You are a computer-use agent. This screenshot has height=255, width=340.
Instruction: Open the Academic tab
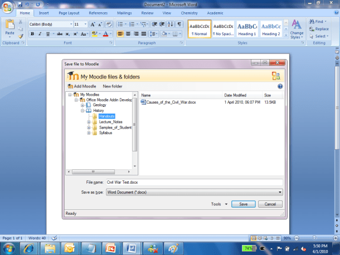coord(215,13)
